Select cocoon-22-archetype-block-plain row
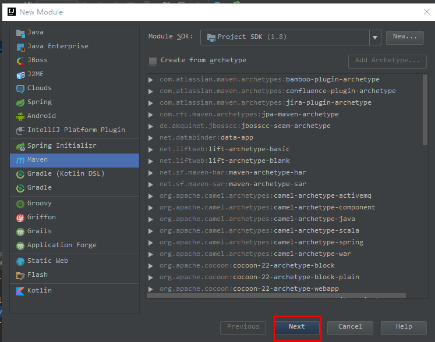This screenshot has height=342, width=435. tap(284, 277)
